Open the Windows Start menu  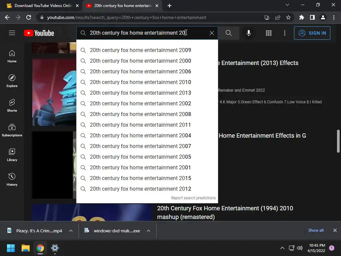tap(11, 248)
